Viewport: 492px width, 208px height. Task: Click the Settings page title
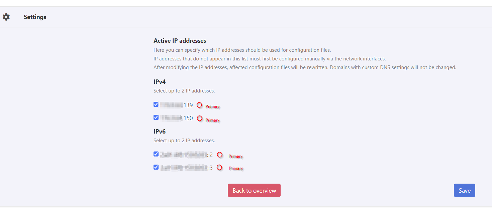pos(35,17)
